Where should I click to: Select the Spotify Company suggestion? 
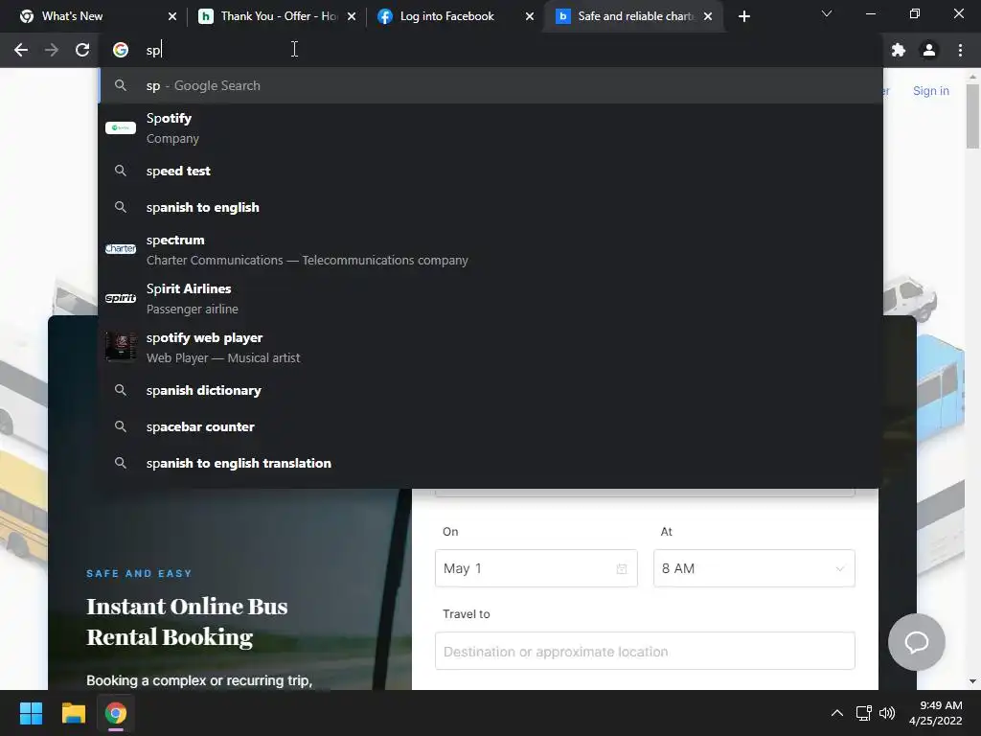click(x=490, y=128)
